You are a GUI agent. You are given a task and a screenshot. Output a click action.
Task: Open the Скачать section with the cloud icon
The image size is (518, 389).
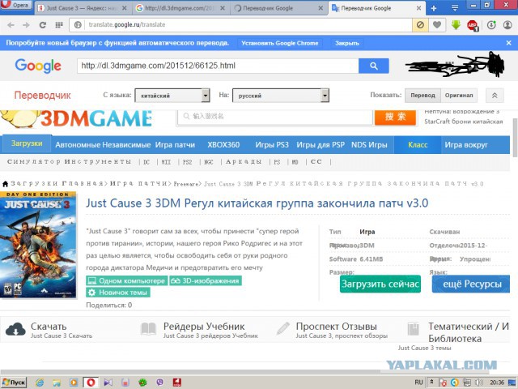[49, 330]
